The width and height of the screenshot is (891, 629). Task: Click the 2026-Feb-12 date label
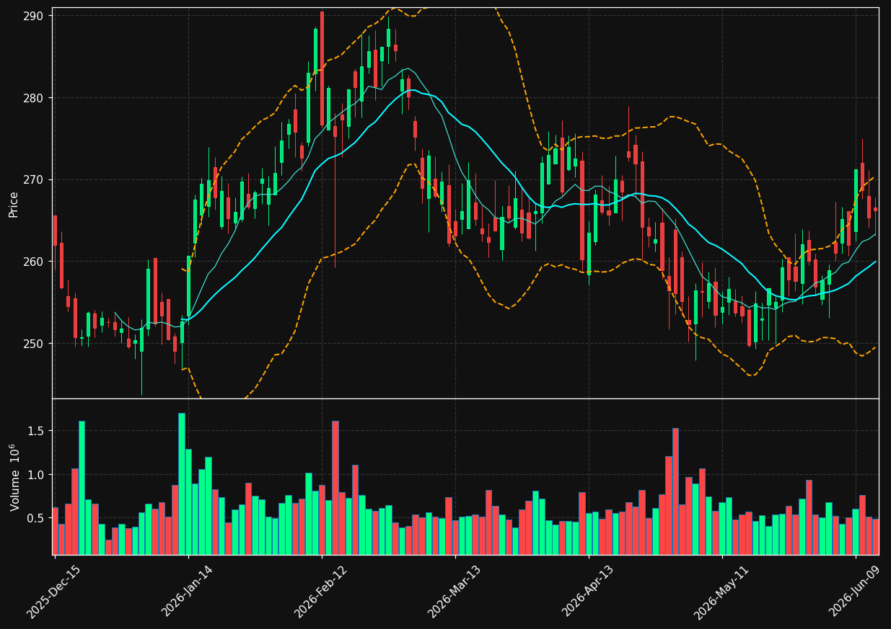pyautogui.click(x=321, y=592)
